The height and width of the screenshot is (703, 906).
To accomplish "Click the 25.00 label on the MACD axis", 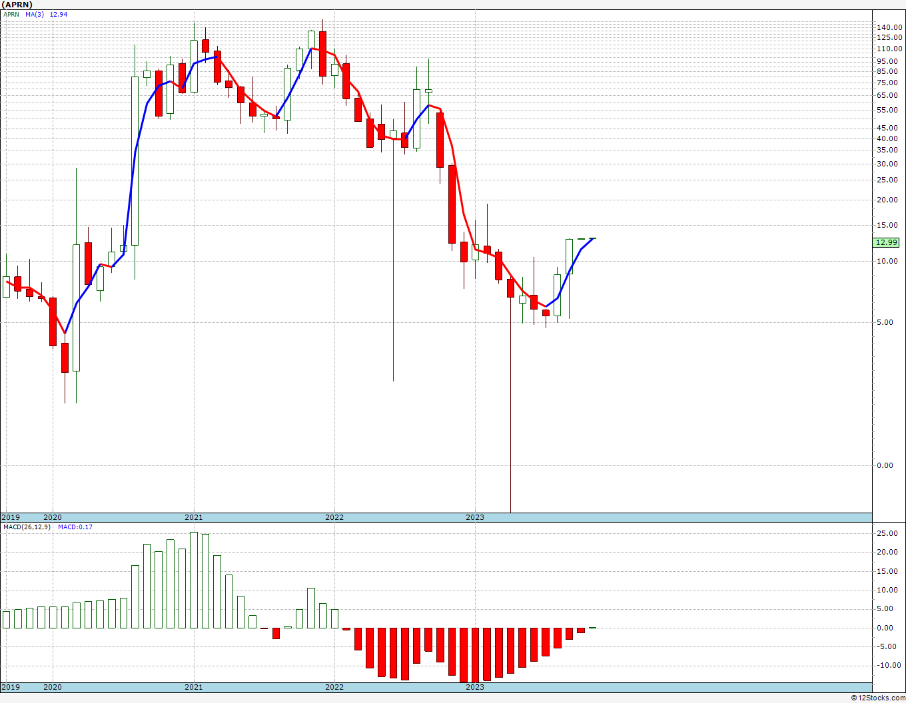I will coord(887,533).
